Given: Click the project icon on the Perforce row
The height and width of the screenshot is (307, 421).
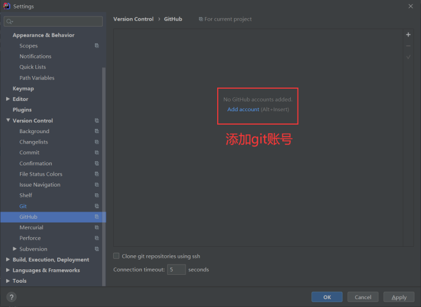Looking at the screenshot, I should (x=97, y=238).
